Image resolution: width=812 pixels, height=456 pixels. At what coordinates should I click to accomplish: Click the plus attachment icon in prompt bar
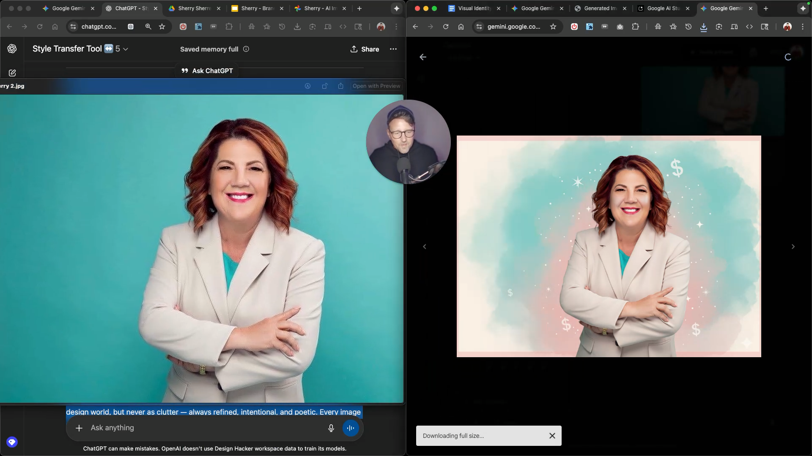pos(79,428)
